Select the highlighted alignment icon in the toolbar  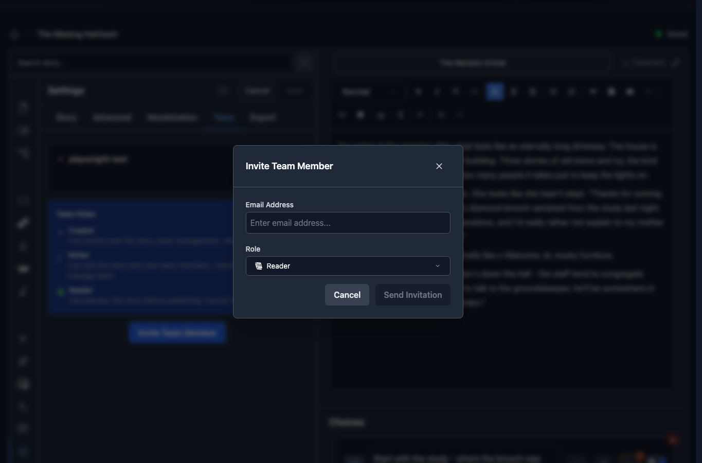click(x=494, y=91)
